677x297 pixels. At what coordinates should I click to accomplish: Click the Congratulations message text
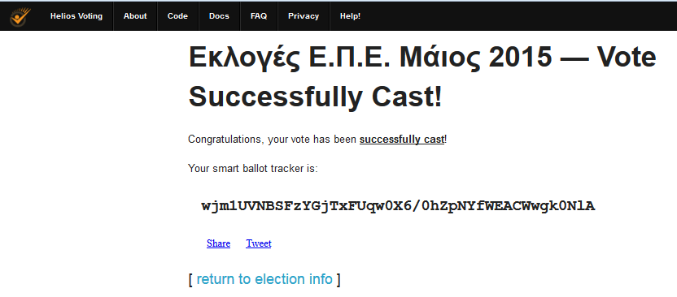[317, 140]
